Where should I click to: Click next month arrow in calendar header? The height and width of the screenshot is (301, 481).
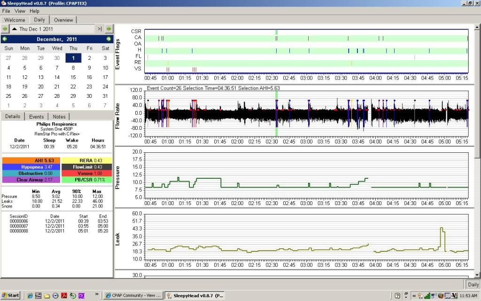pos(109,39)
